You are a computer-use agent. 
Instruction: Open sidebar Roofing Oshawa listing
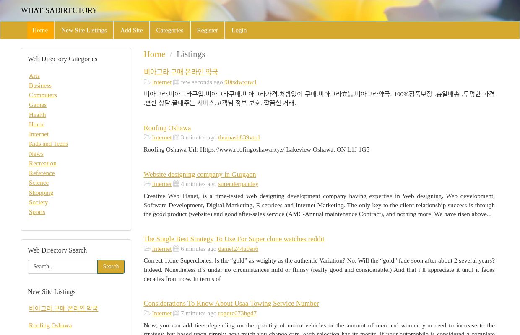click(x=50, y=325)
